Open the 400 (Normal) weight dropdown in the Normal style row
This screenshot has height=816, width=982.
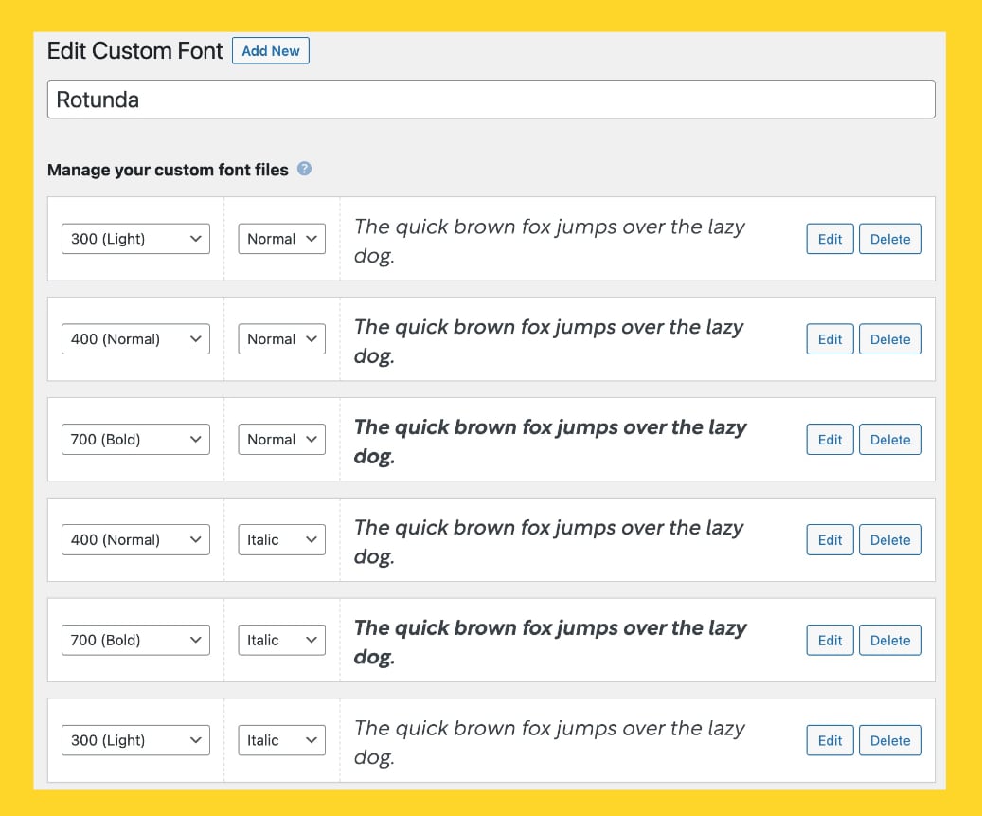[135, 339]
